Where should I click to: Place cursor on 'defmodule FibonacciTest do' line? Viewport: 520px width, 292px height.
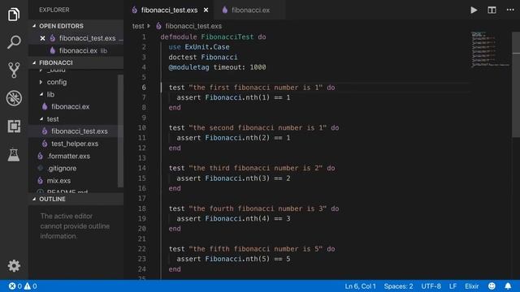click(213, 36)
